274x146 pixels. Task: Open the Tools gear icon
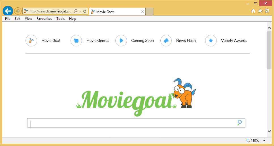pos(267,11)
